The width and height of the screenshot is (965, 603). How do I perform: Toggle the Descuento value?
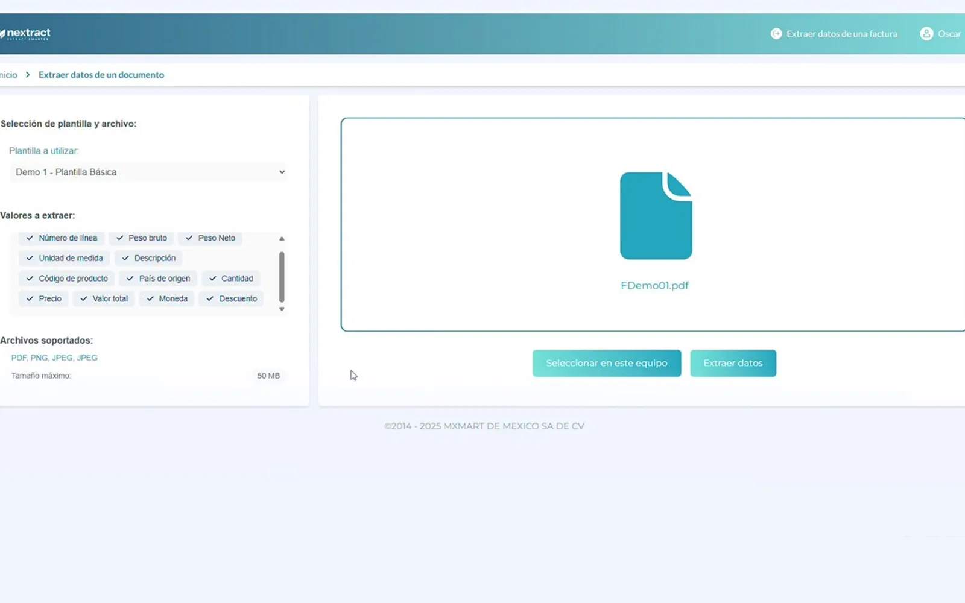pyautogui.click(x=232, y=298)
